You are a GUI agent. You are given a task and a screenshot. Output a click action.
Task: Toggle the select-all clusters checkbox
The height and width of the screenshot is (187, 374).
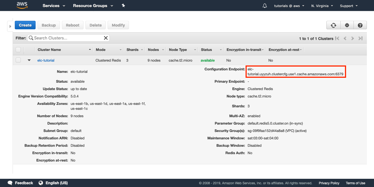18,50
